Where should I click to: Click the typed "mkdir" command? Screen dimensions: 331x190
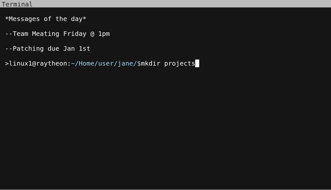click(151, 63)
